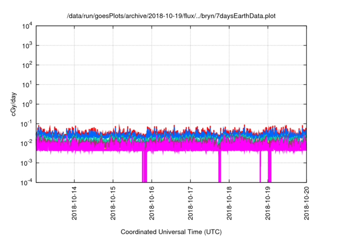
Task: Click the magenta data dropout before 2018-10-18
Action: tap(220, 167)
